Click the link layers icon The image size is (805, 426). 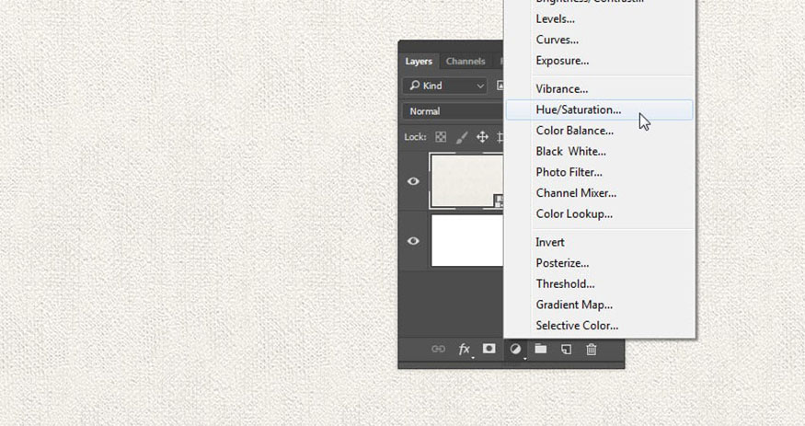[438, 349]
